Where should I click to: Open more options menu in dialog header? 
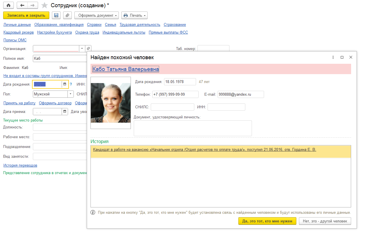(x=333, y=57)
